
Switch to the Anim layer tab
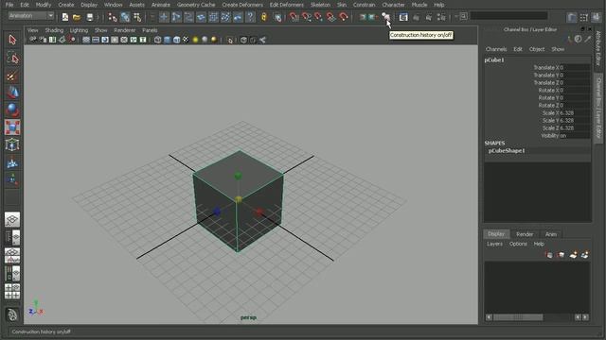point(551,234)
